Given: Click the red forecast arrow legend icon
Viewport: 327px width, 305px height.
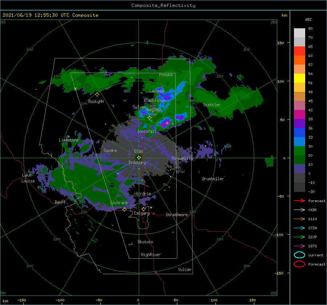Looking at the screenshot, I should (299, 201).
